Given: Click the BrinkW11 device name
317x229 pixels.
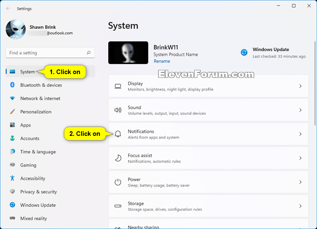Looking at the screenshot, I should (166, 47).
